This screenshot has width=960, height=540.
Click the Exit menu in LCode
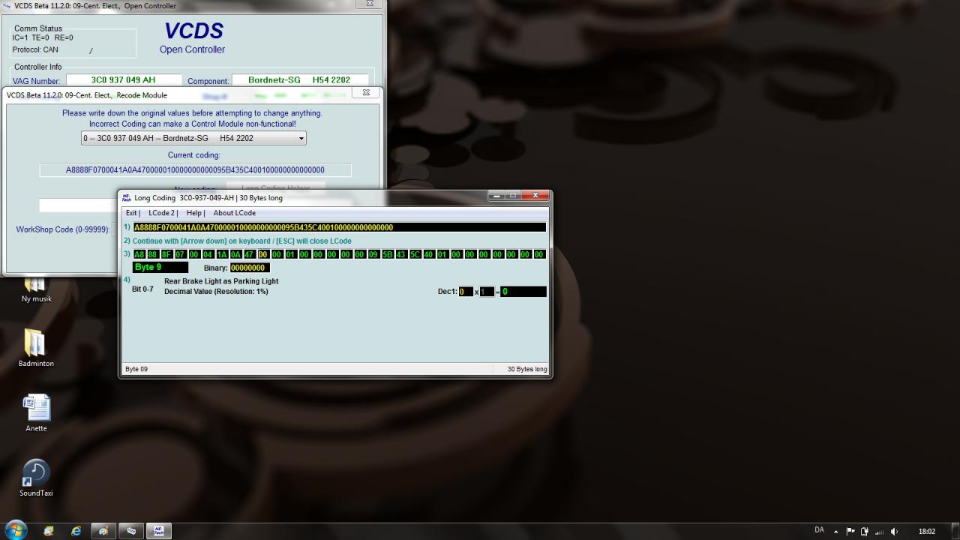[132, 213]
